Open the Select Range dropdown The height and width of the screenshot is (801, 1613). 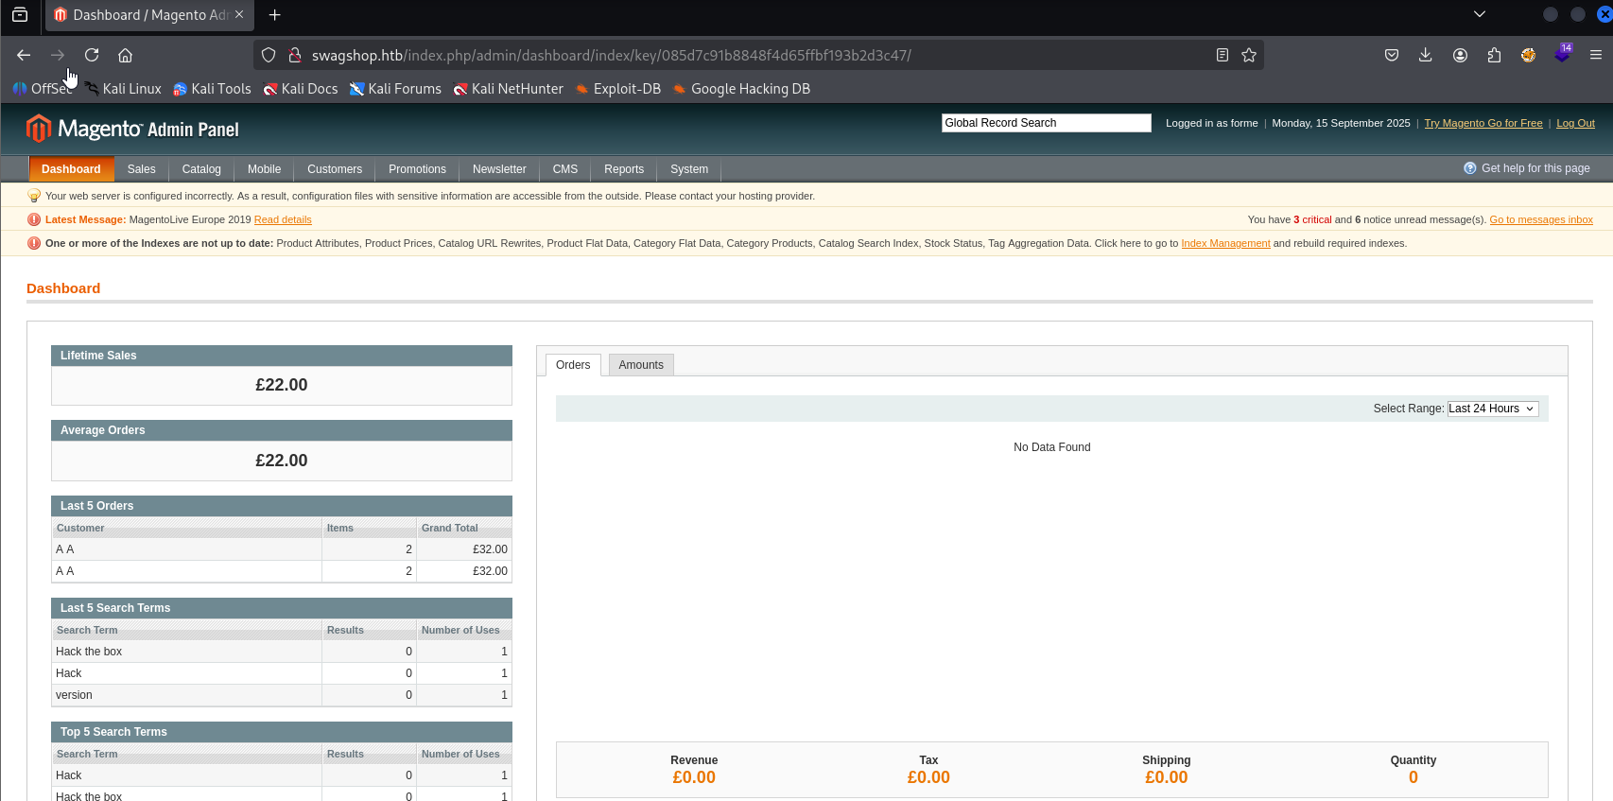click(x=1493, y=409)
